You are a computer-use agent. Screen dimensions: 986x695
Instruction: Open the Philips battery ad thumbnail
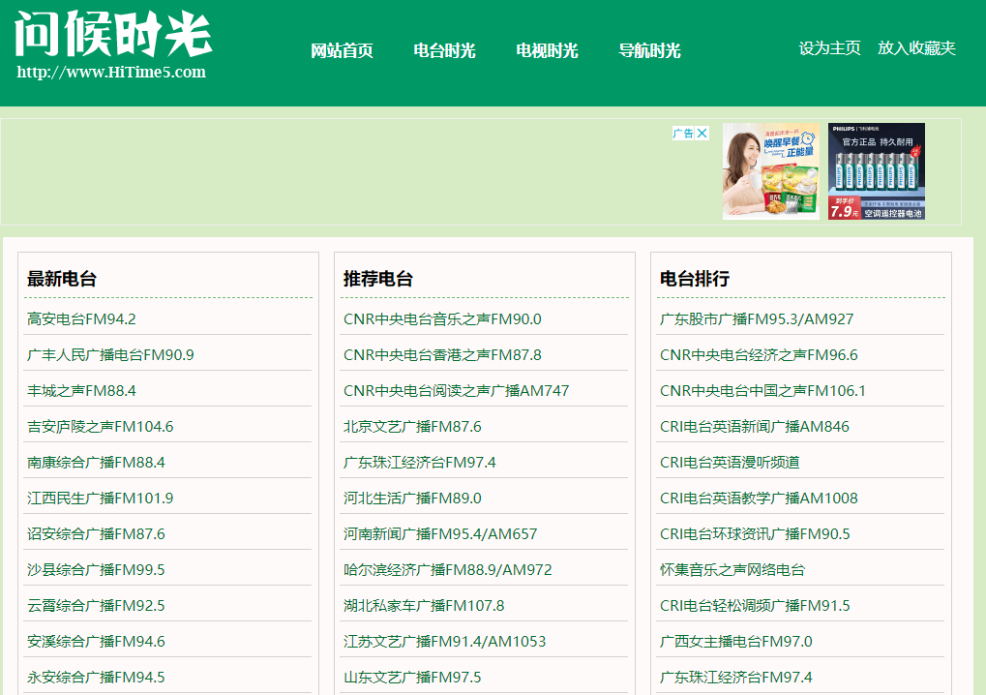(x=876, y=171)
